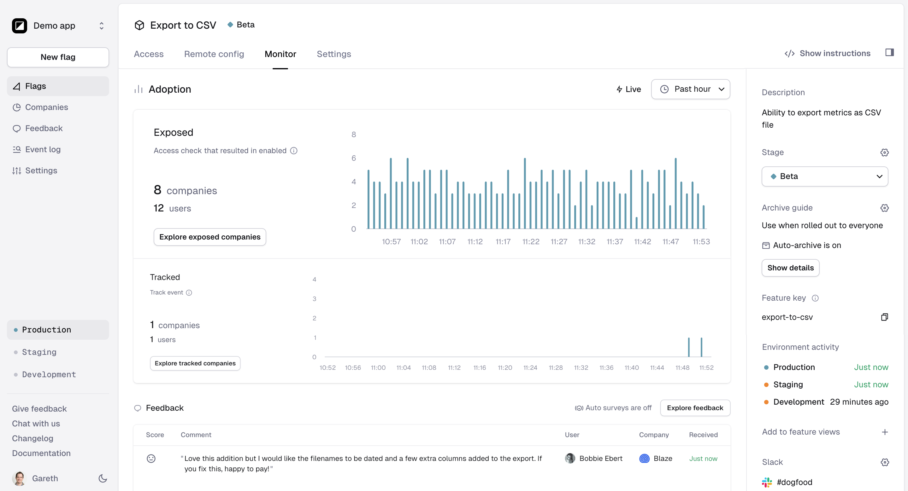Screen dimensions: 908x491
Task: Copy the export-to-csv feature key
Action: pos(884,317)
